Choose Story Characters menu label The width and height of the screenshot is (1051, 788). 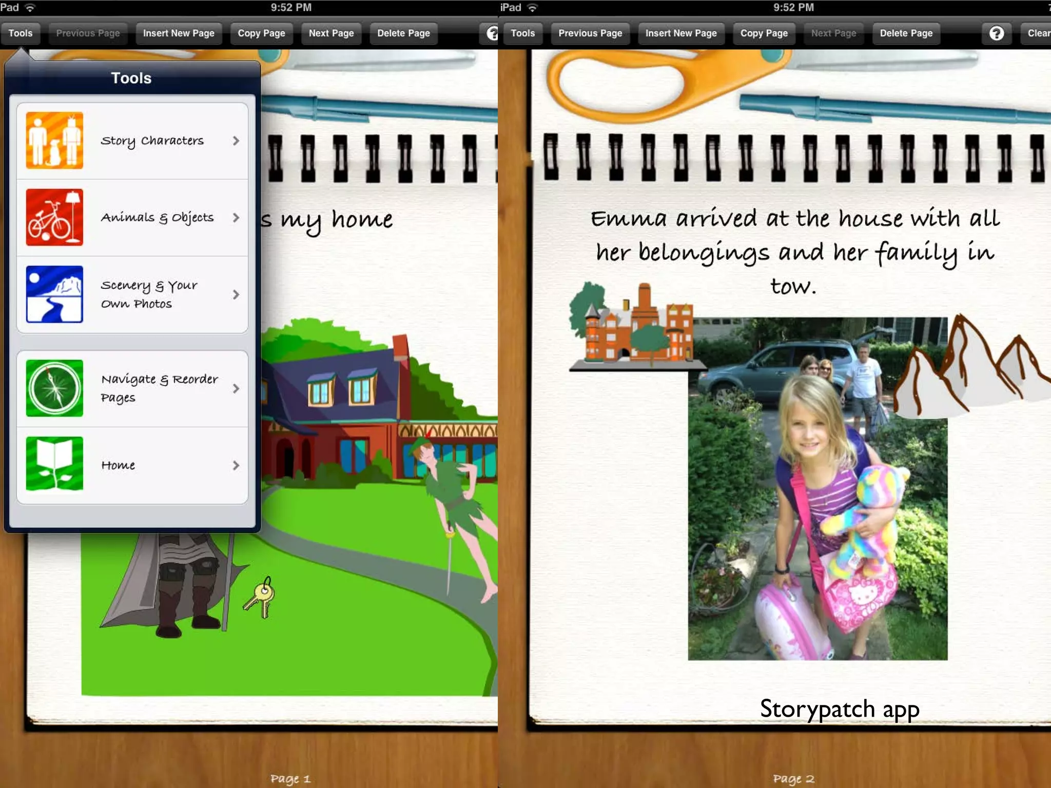152,141
